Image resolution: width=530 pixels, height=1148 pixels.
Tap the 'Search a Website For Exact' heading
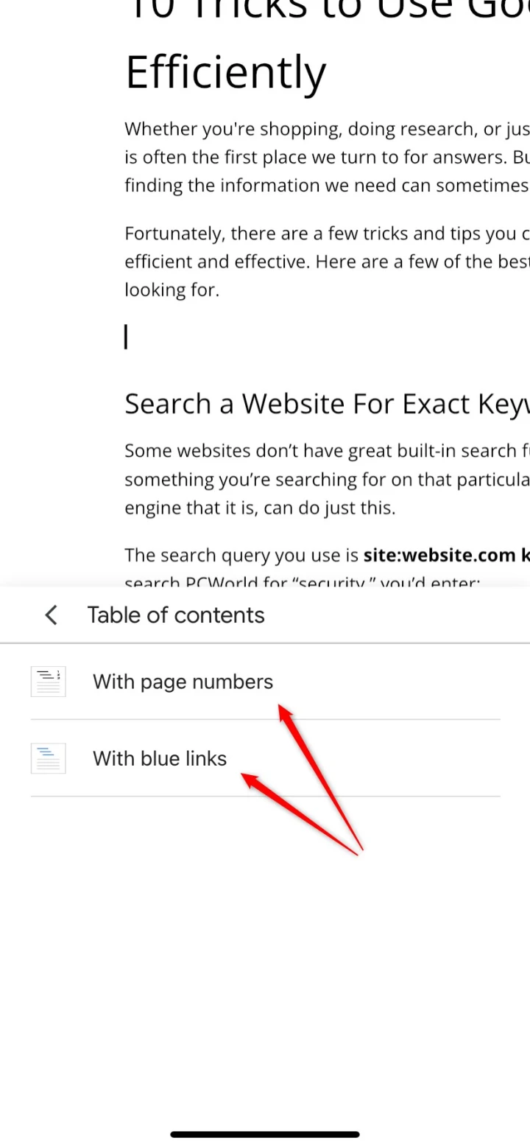coord(324,404)
